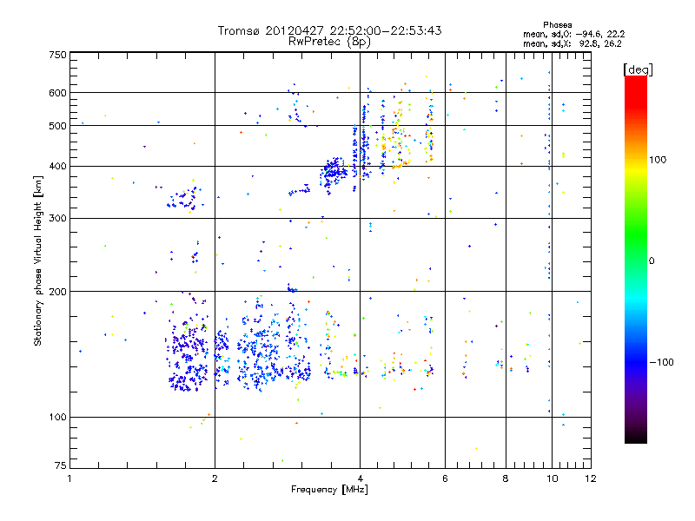Viewport: 695px width, 521px height.
Task: Click the y-axis tick label '600'
Action: pyautogui.click(x=57, y=93)
